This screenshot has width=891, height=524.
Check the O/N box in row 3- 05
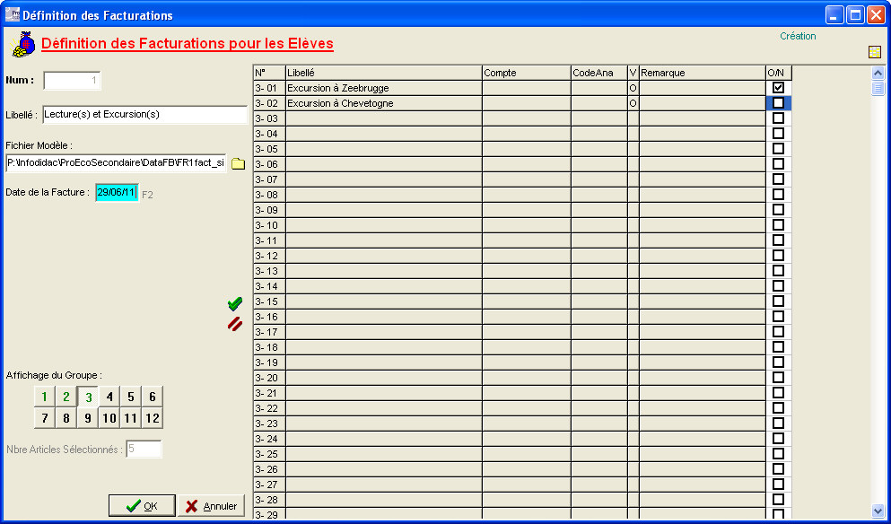[778, 148]
